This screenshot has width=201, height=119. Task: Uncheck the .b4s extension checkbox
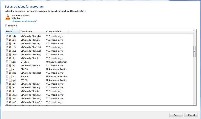(x=7, y=36)
